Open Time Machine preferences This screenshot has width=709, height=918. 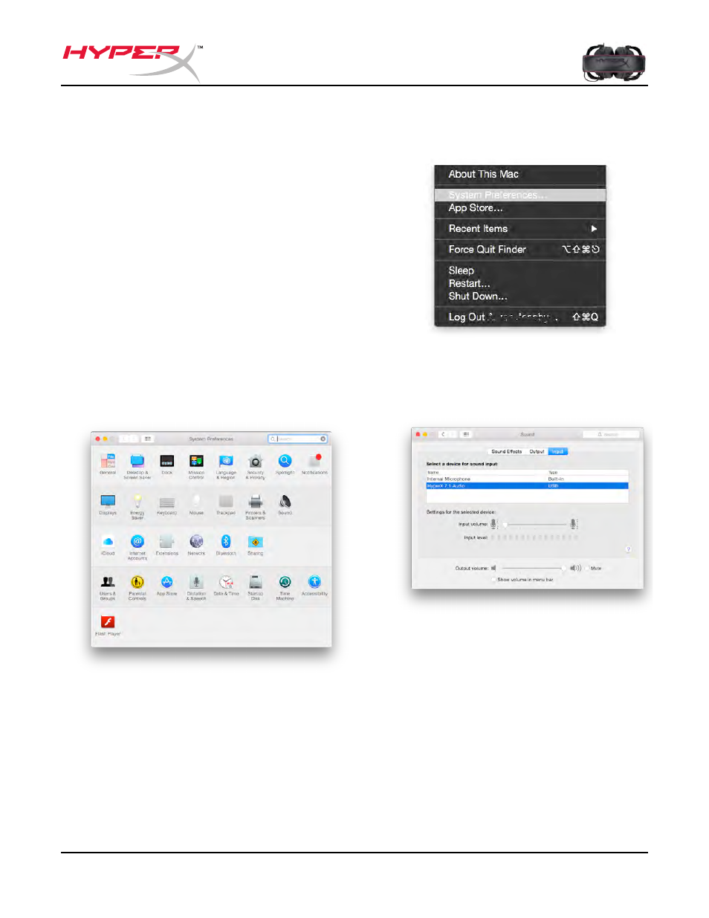(285, 587)
